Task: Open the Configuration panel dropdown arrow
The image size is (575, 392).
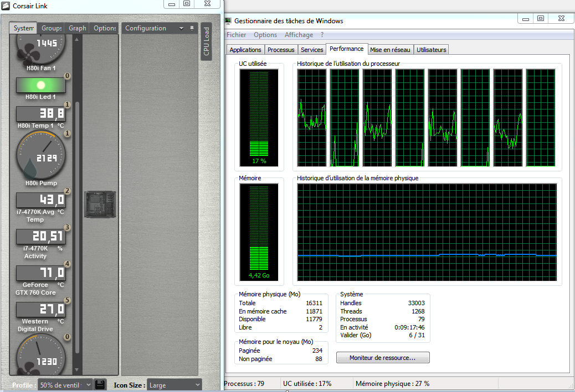Action: (x=181, y=28)
